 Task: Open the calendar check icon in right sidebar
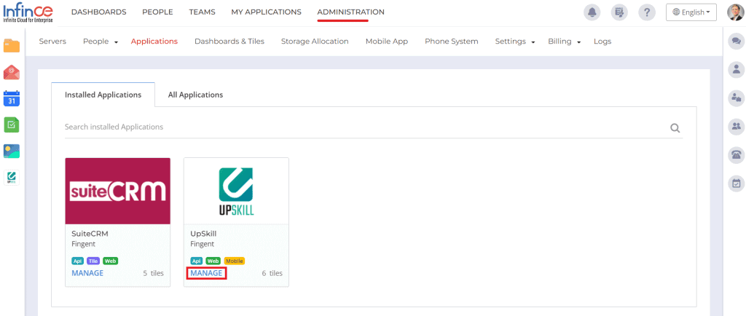(x=737, y=183)
